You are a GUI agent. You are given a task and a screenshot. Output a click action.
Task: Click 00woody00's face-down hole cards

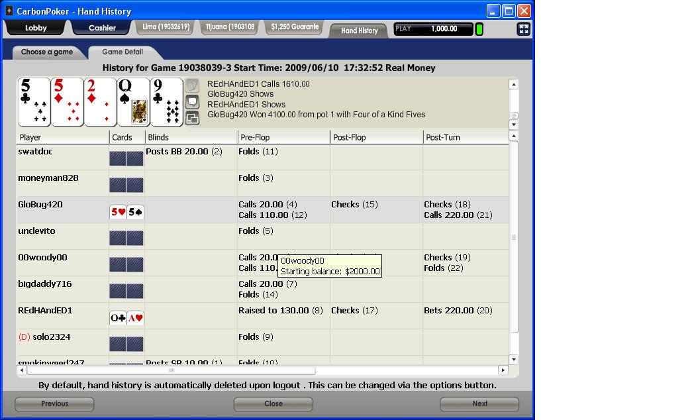pos(126,265)
